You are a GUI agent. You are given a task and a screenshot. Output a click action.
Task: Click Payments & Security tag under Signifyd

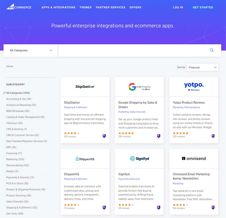pos(129,179)
